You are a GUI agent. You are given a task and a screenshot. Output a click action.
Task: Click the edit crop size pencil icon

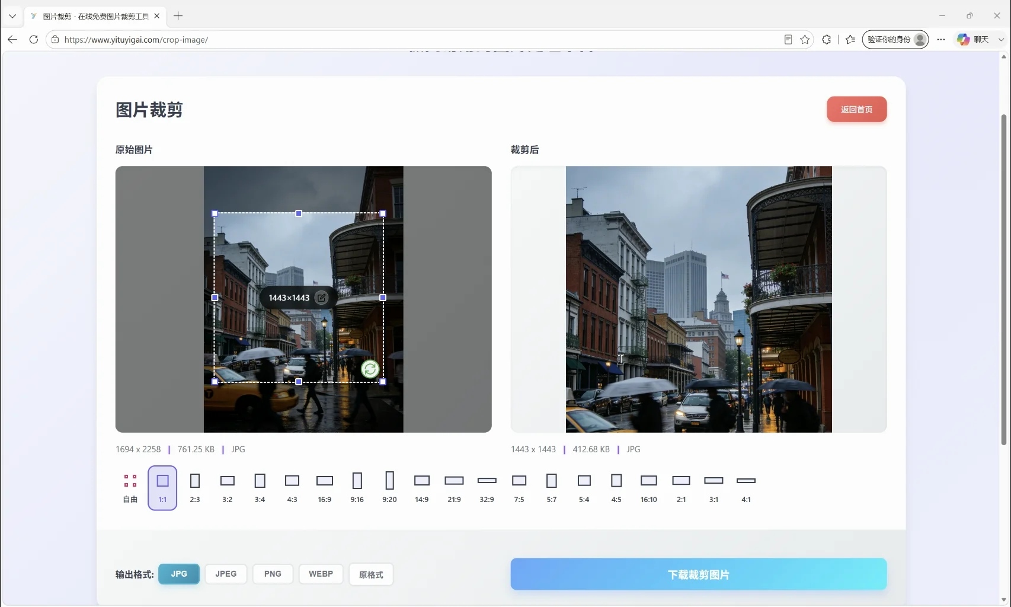[x=321, y=298]
